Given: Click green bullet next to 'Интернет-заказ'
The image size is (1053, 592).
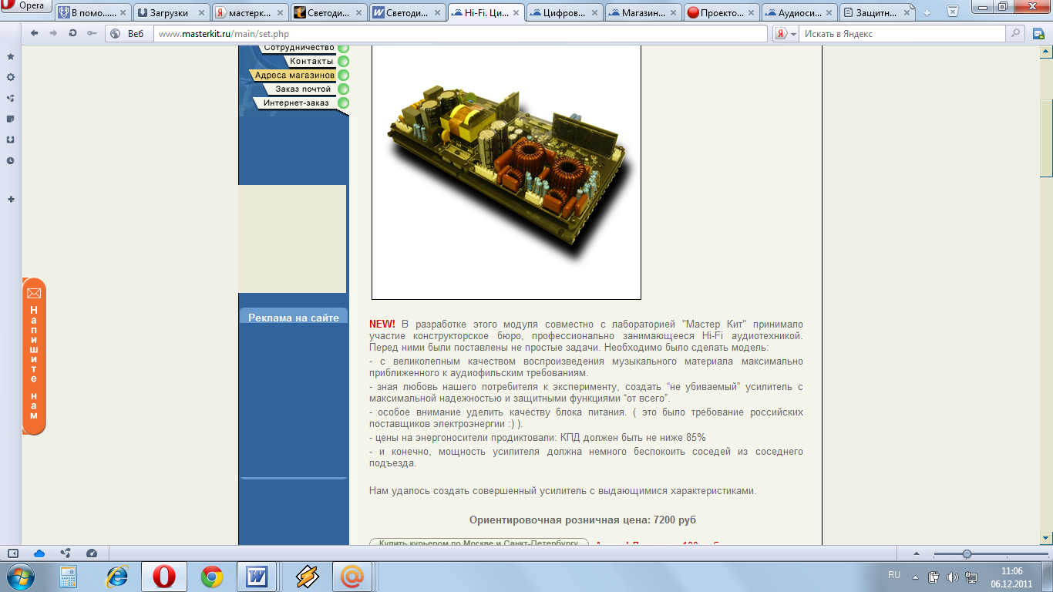Looking at the screenshot, I should [x=343, y=103].
